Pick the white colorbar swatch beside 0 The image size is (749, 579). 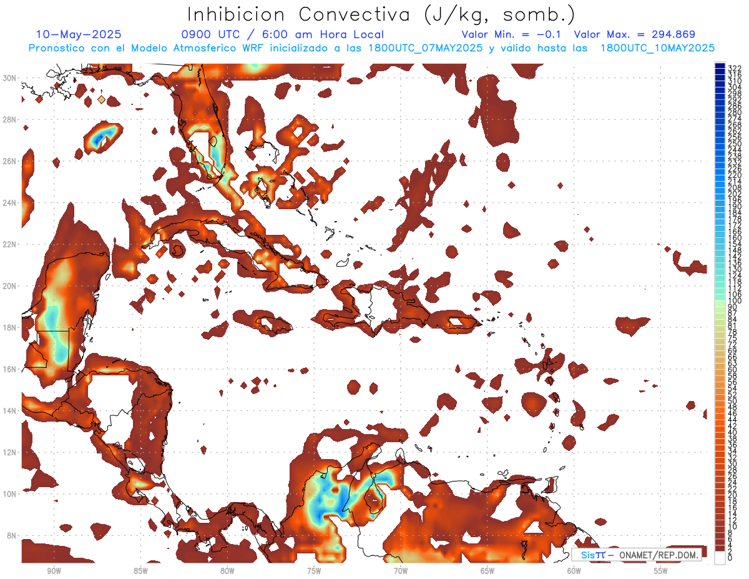[x=720, y=558]
